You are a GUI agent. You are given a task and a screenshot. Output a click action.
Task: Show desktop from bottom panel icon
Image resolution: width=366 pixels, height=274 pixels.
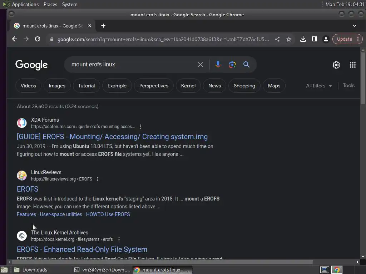click(4, 270)
